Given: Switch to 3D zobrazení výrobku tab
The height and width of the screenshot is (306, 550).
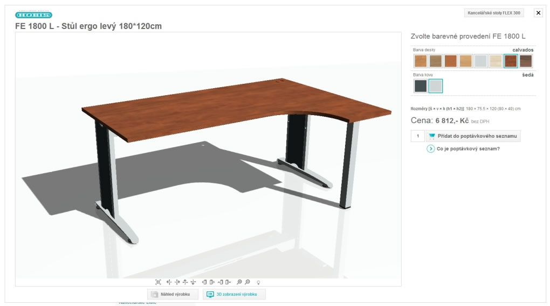Looking at the screenshot, I should [x=234, y=294].
